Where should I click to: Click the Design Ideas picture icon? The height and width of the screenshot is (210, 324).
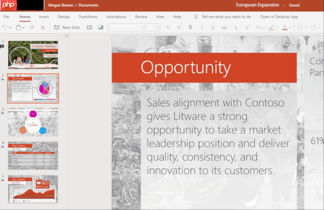point(100,27)
